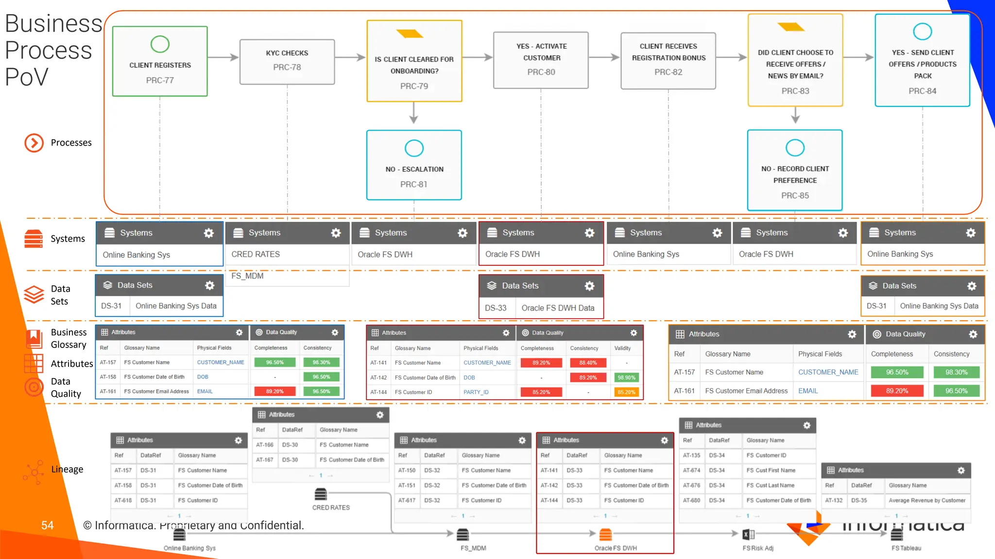Open EMAIL link in orange panel AT-161 row
This screenshot has height=559, width=995.
click(x=808, y=391)
